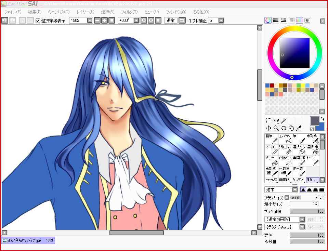Choose the エアブラシ airbrush tool

[285, 139]
